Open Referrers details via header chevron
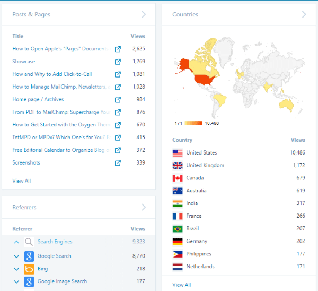The width and height of the screenshot is (318, 291). pos(144,207)
